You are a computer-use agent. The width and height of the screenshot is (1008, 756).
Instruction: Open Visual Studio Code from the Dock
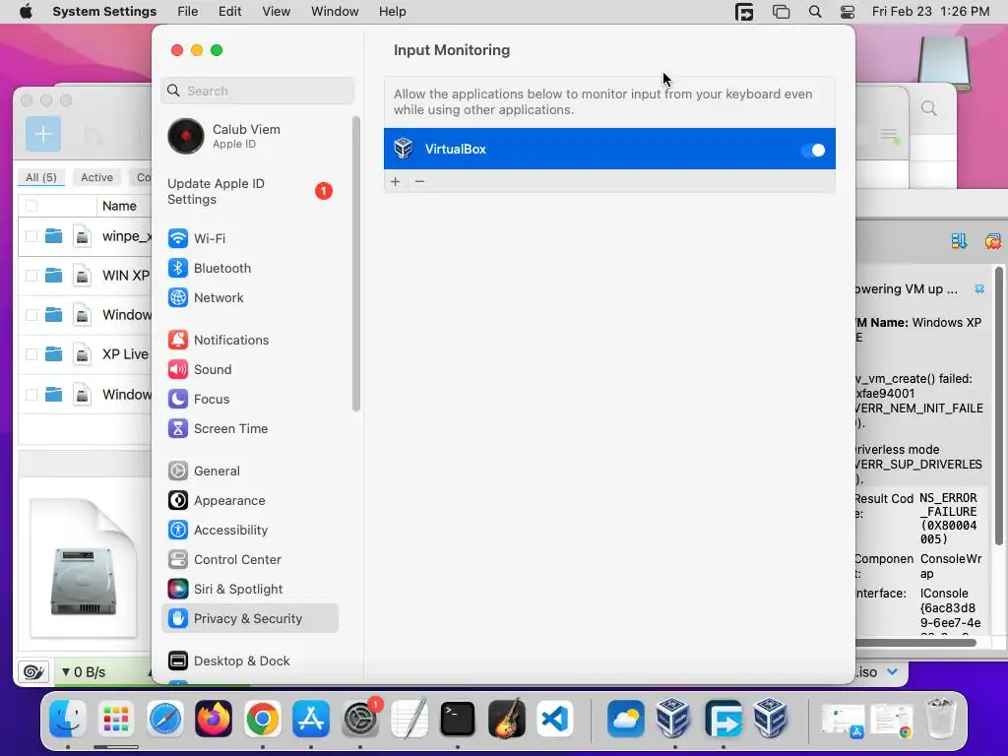coord(555,719)
